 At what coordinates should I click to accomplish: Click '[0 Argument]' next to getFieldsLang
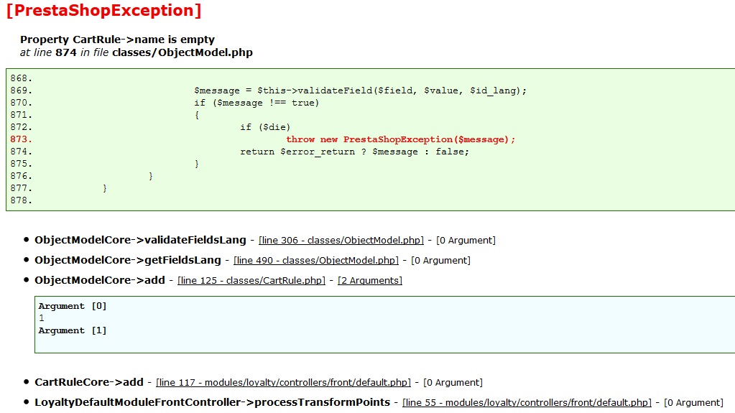[x=440, y=260]
